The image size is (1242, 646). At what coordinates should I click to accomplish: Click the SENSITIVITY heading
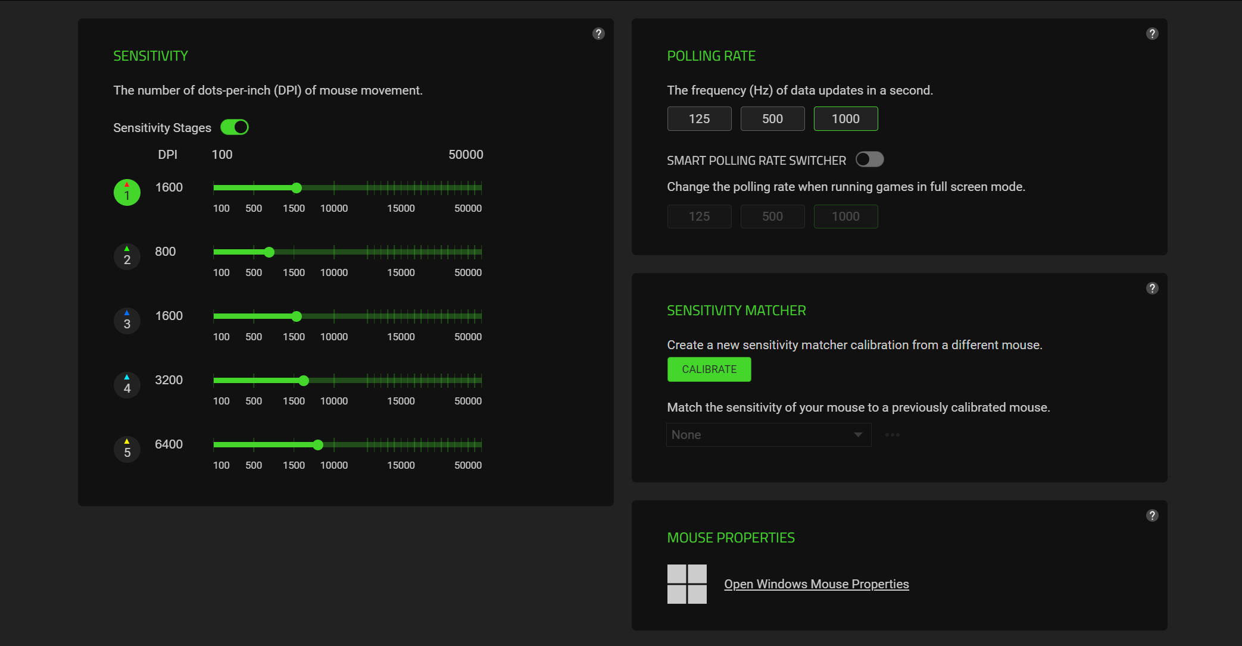[x=151, y=56]
